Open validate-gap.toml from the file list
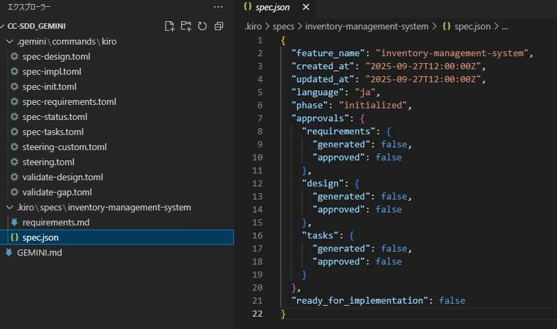This screenshot has width=557, height=329. pos(57,192)
